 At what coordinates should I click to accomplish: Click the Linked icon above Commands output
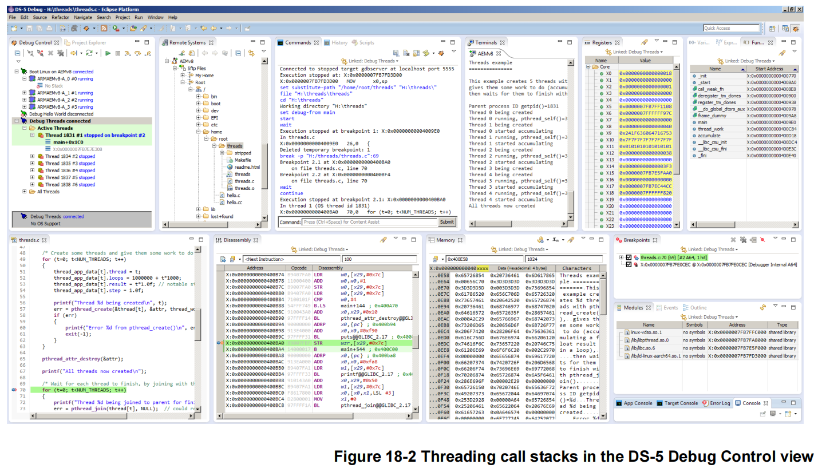(x=344, y=61)
